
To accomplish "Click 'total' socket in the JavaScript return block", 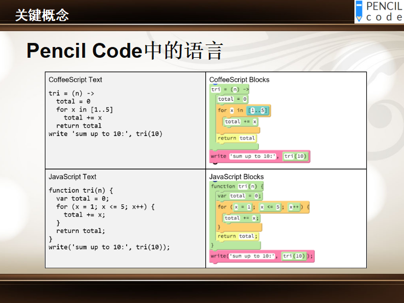I will click(x=246, y=236).
